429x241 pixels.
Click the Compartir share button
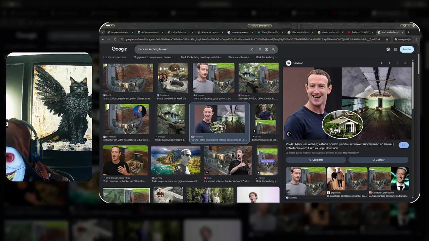[316, 160]
